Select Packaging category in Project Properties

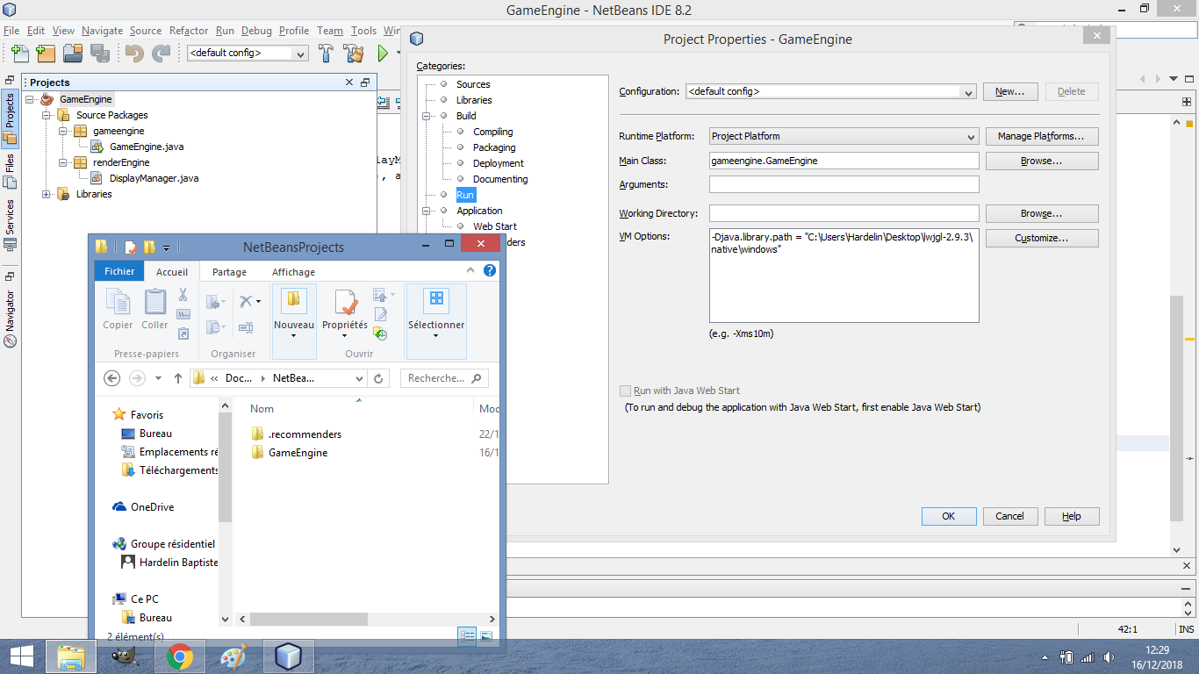pyautogui.click(x=494, y=147)
